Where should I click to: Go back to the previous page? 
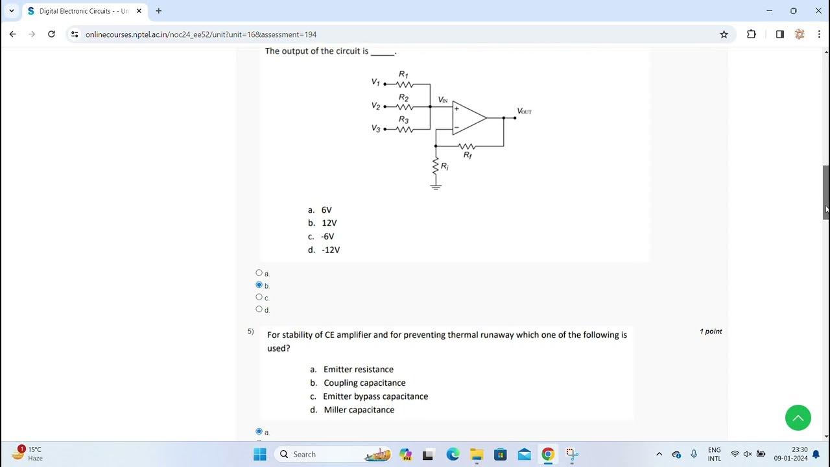click(x=12, y=34)
